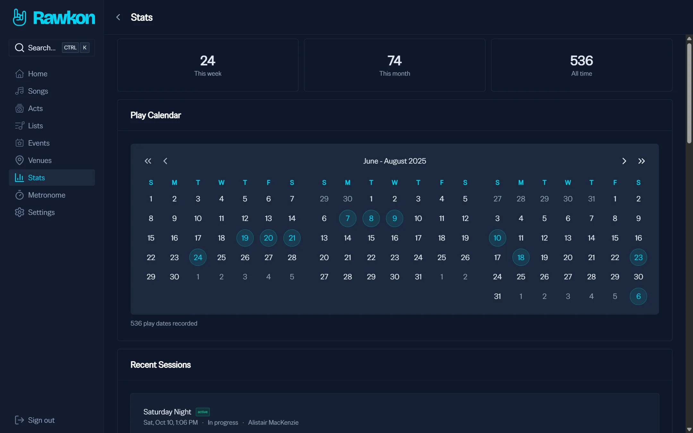Select highlighted June 24 in calendar
This screenshot has width=693, height=433.
[198, 257]
